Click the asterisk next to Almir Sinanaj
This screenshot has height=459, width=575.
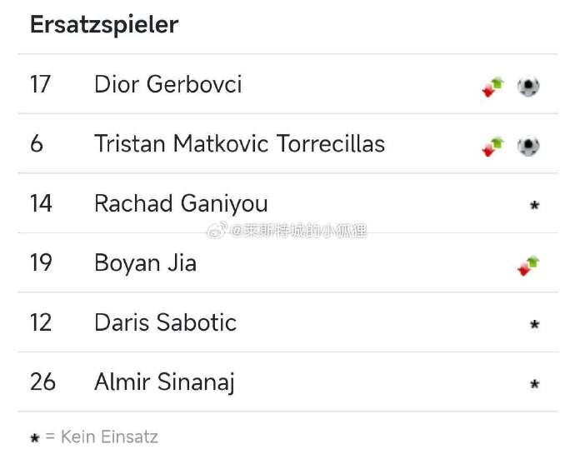pos(535,384)
